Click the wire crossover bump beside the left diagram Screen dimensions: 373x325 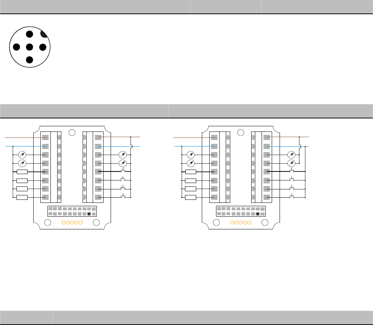point(132,146)
